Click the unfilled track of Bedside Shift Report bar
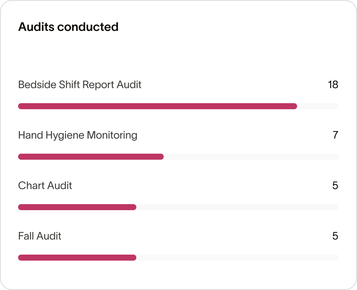 click(x=318, y=106)
